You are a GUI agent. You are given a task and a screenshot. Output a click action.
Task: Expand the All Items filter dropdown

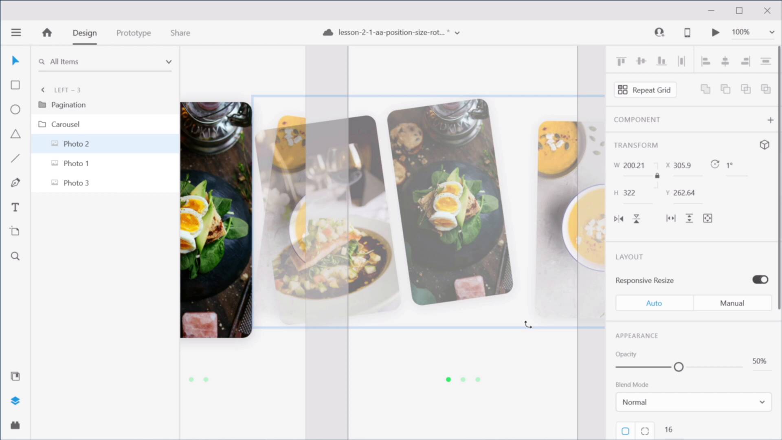[x=169, y=62]
